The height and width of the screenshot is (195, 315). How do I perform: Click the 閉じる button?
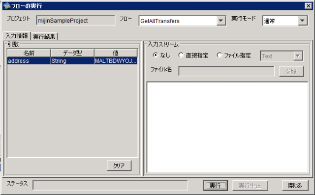(295, 185)
